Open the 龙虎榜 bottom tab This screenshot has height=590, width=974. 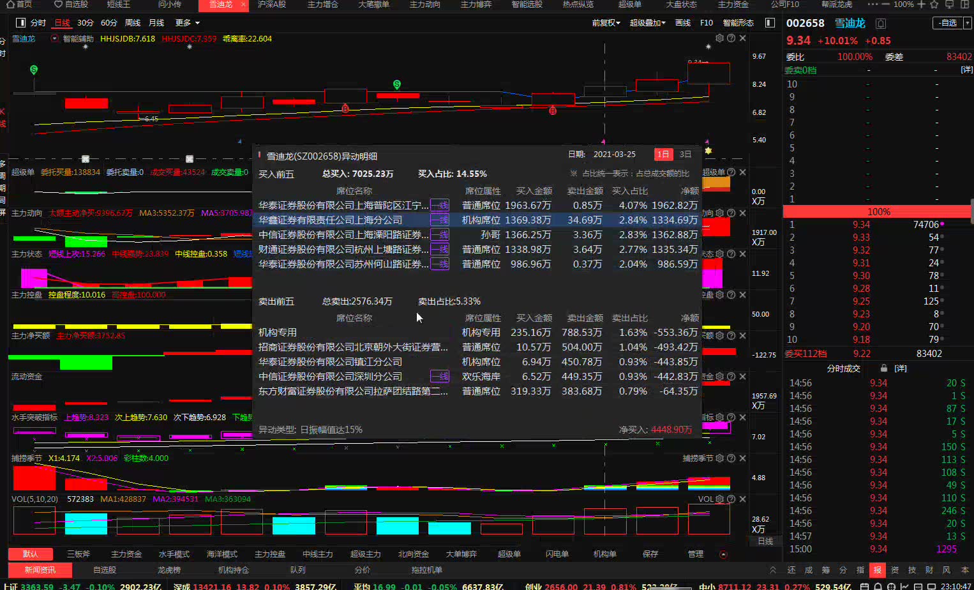tap(169, 570)
